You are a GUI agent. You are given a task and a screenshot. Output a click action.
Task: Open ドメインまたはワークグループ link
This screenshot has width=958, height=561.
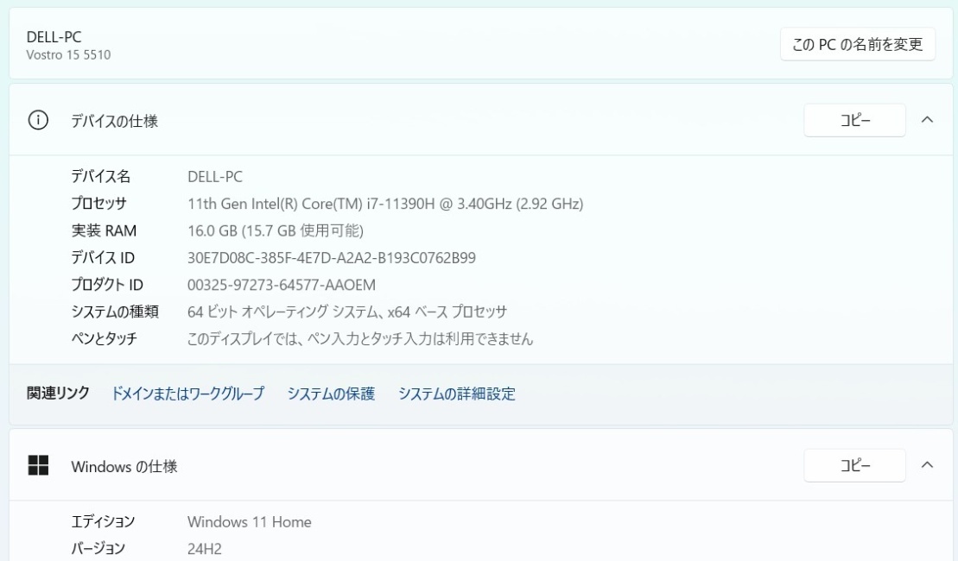point(187,394)
